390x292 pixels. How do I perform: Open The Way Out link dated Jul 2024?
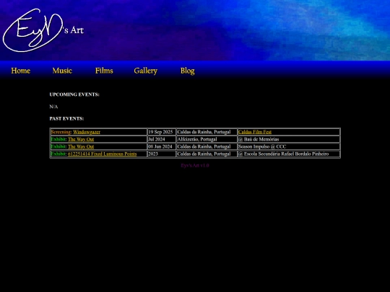point(81,139)
